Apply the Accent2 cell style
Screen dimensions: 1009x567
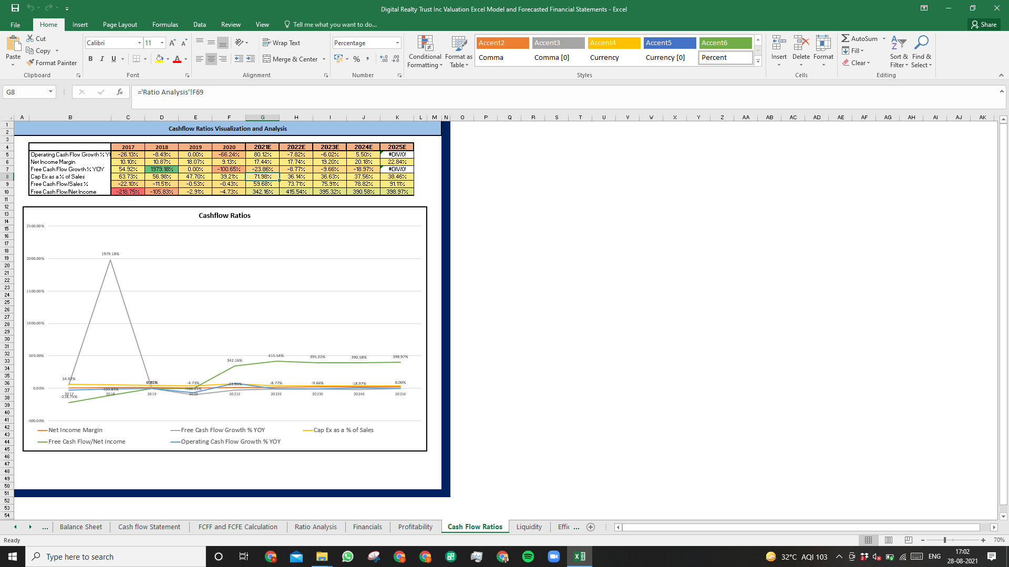tap(503, 43)
